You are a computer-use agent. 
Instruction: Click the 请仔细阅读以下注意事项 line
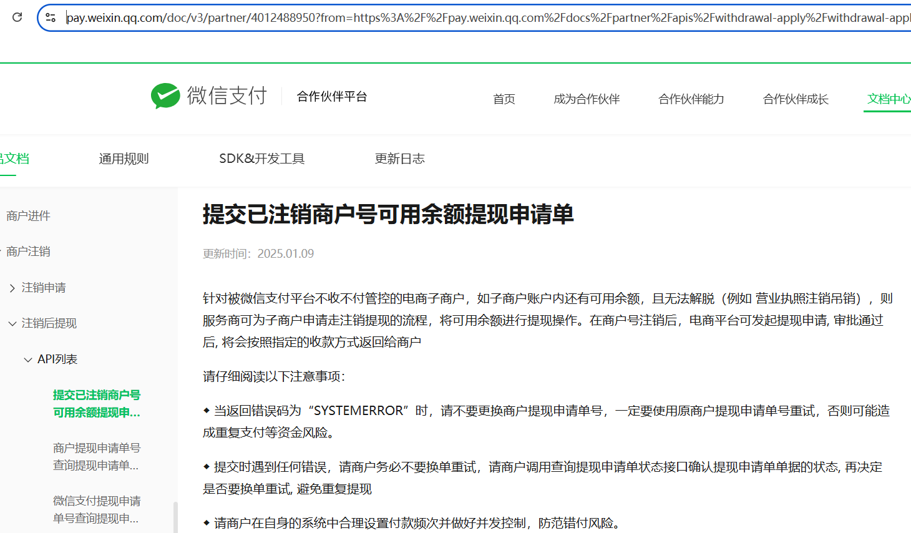click(x=274, y=376)
